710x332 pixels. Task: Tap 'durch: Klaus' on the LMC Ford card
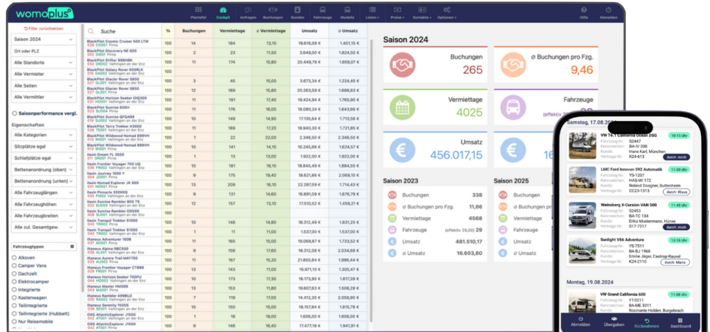(676, 192)
